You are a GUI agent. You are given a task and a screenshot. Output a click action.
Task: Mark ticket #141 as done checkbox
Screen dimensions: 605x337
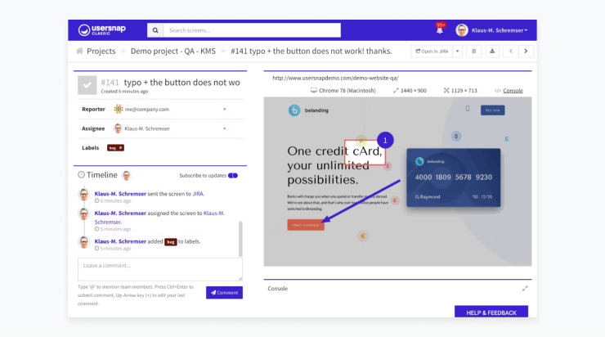click(87, 84)
